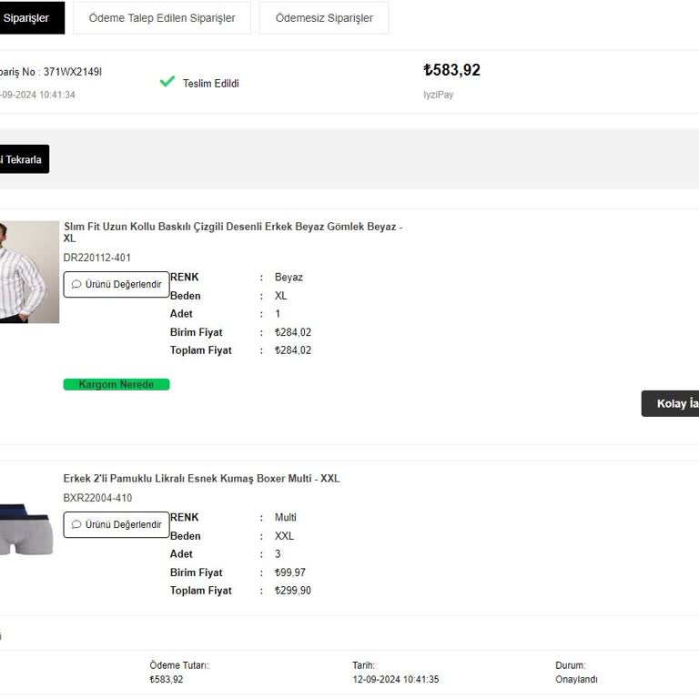Image resolution: width=699 pixels, height=699 pixels.
Task: Open the white striped shirt thumbnail
Action: point(25,271)
